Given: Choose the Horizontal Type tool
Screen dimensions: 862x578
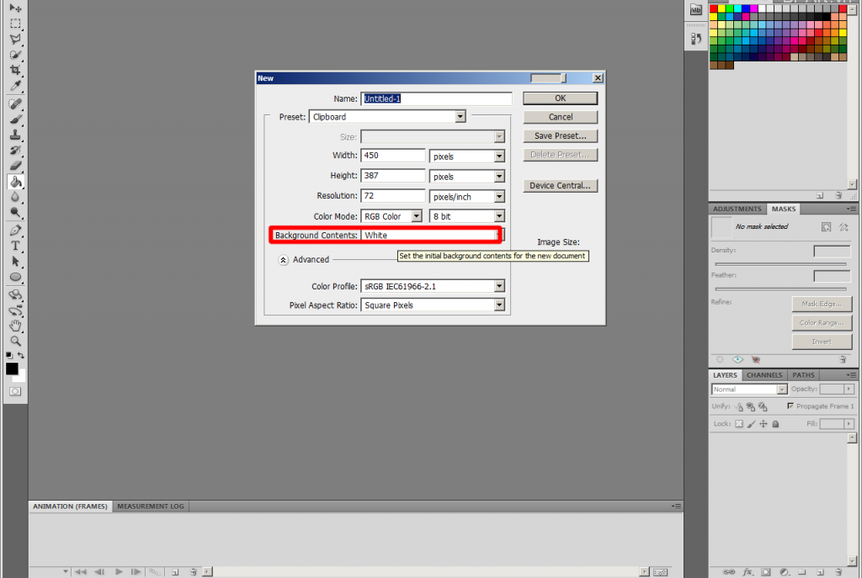Looking at the screenshot, I should coord(15,246).
